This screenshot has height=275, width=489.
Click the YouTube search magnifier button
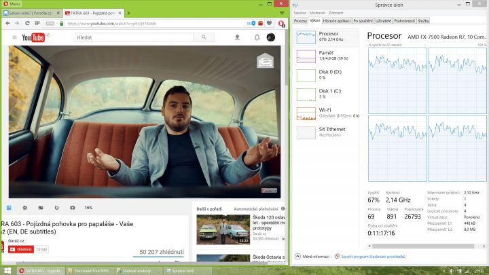click(204, 37)
